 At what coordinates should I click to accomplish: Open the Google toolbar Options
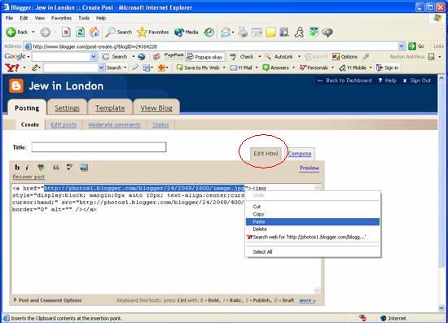tap(345, 57)
